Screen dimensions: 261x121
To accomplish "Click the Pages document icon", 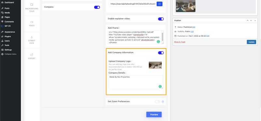I will (2, 17).
